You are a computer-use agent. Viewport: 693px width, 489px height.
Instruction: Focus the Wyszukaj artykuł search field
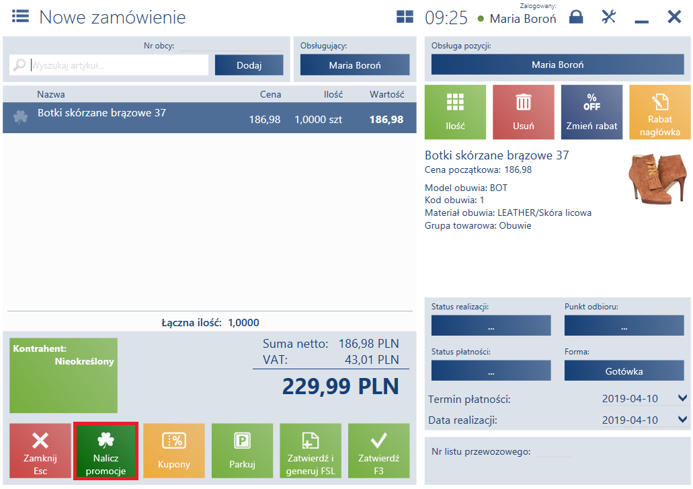point(109,65)
